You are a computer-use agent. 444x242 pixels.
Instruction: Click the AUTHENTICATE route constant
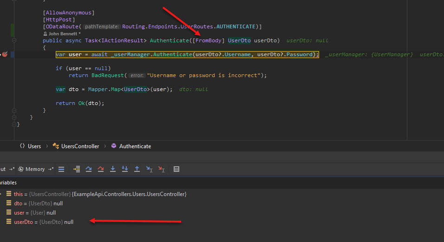click(236, 26)
